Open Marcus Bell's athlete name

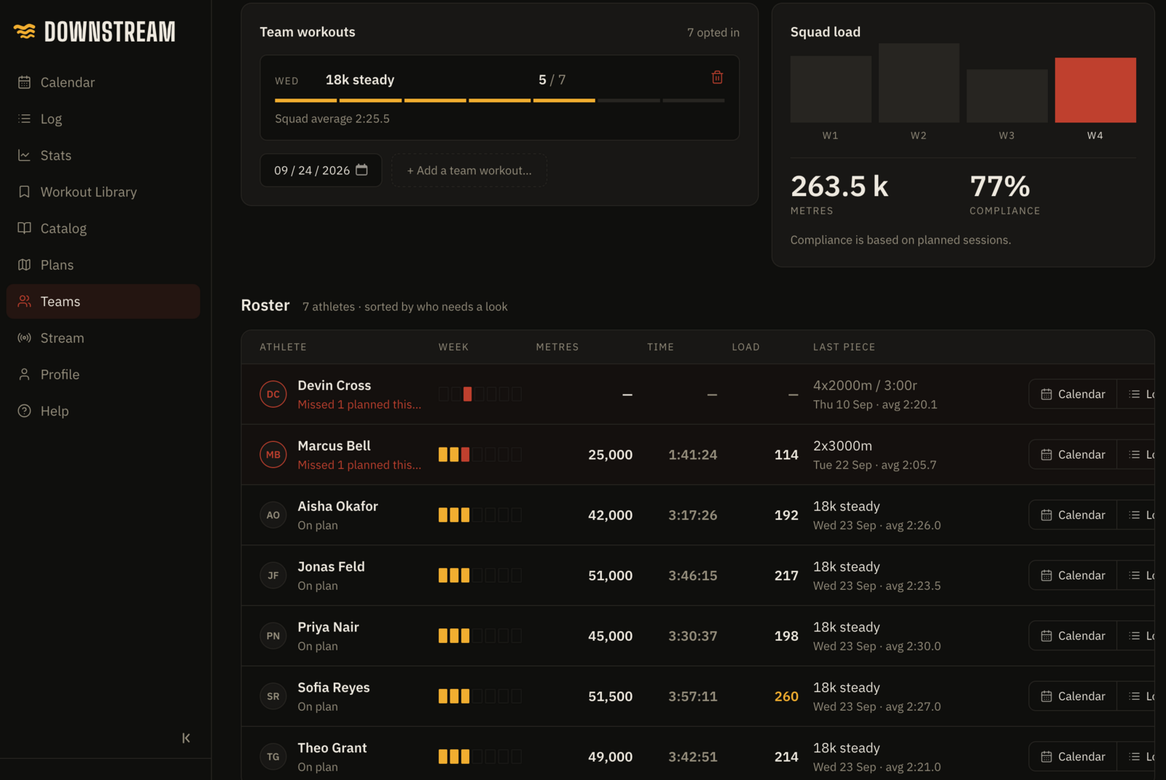pos(334,445)
